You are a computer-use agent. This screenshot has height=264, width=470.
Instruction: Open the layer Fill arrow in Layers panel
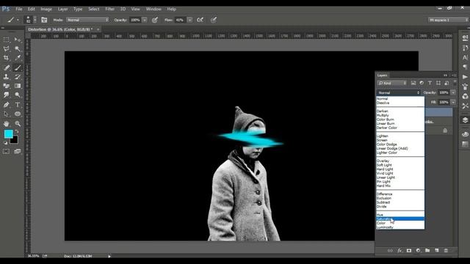coord(453,103)
